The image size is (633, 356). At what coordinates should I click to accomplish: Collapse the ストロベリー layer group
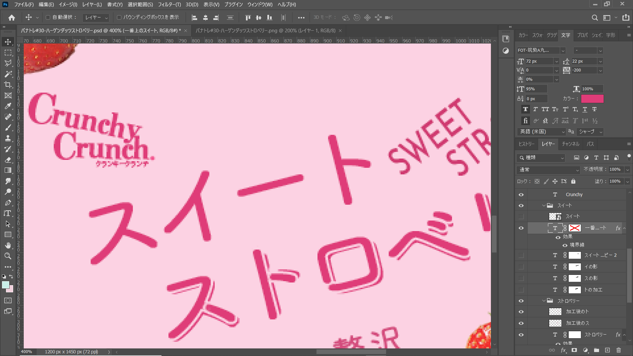(x=544, y=301)
